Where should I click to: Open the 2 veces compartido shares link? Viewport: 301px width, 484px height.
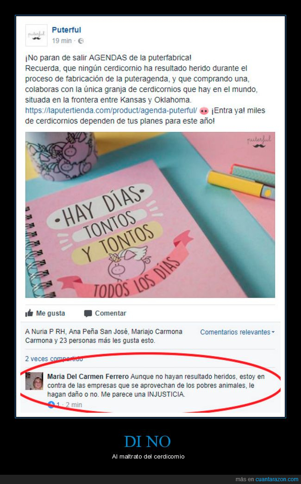pos(54,359)
